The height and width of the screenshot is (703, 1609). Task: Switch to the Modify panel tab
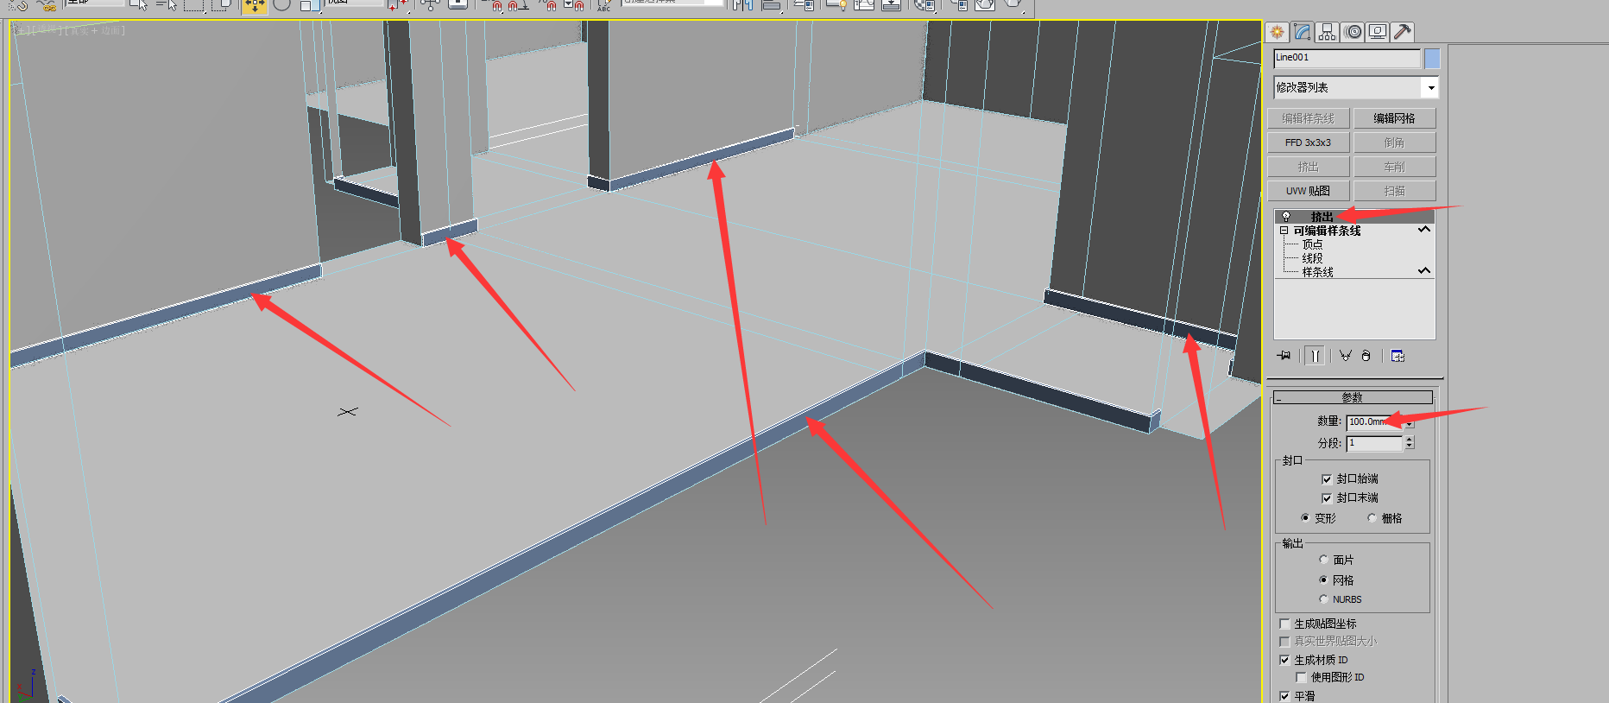click(x=1302, y=32)
